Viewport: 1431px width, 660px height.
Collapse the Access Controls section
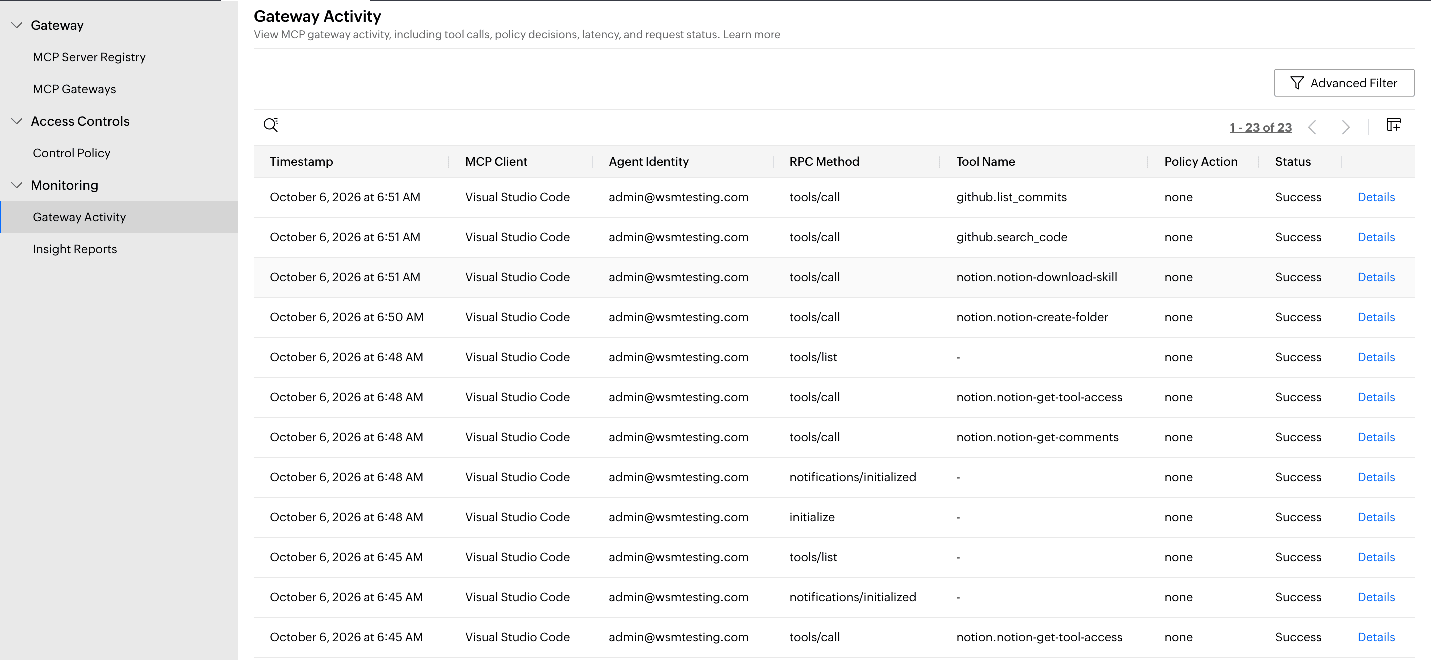(x=17, y=121)
